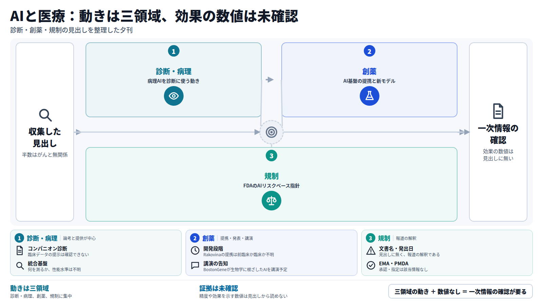Click the text 承認・指定は該当情報なし
This screenshot has width=543, height=305.
click(x=403, y=269)
